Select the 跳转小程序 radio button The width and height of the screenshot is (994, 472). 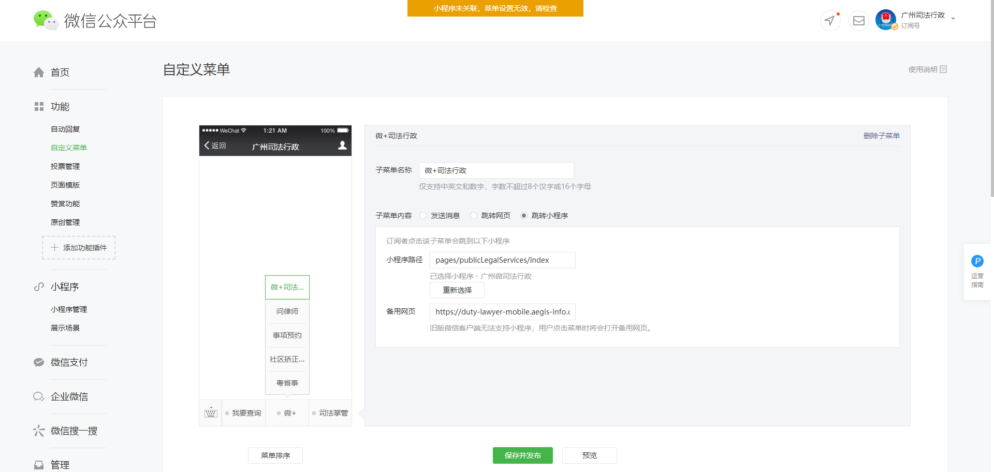point(524,216)
